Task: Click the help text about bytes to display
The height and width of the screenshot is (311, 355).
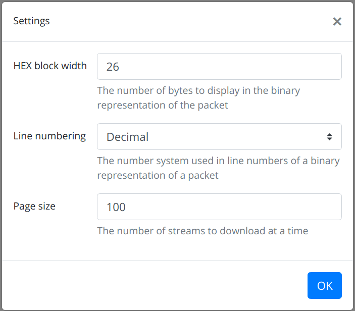Action: [x=198, y=98]
